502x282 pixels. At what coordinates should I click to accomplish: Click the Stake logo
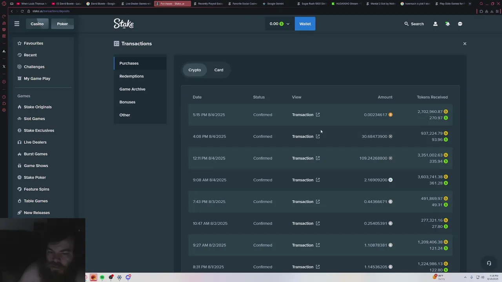(x=124, y=23)
